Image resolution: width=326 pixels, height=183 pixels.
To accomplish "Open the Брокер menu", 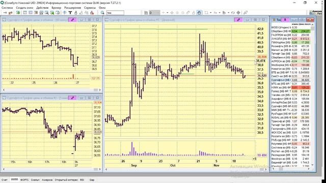I will point(57,8).
